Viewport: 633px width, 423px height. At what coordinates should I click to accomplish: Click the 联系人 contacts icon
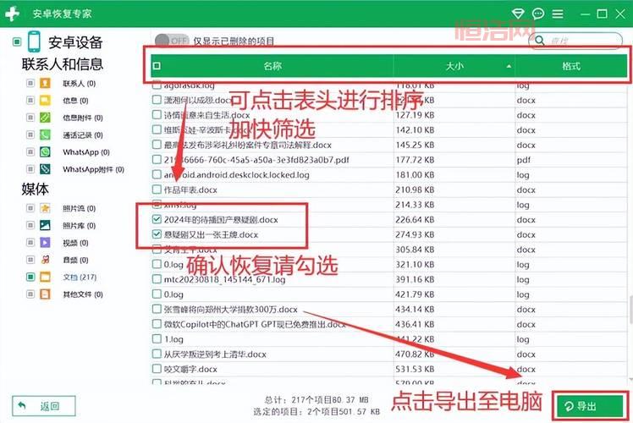click(46, 84)
